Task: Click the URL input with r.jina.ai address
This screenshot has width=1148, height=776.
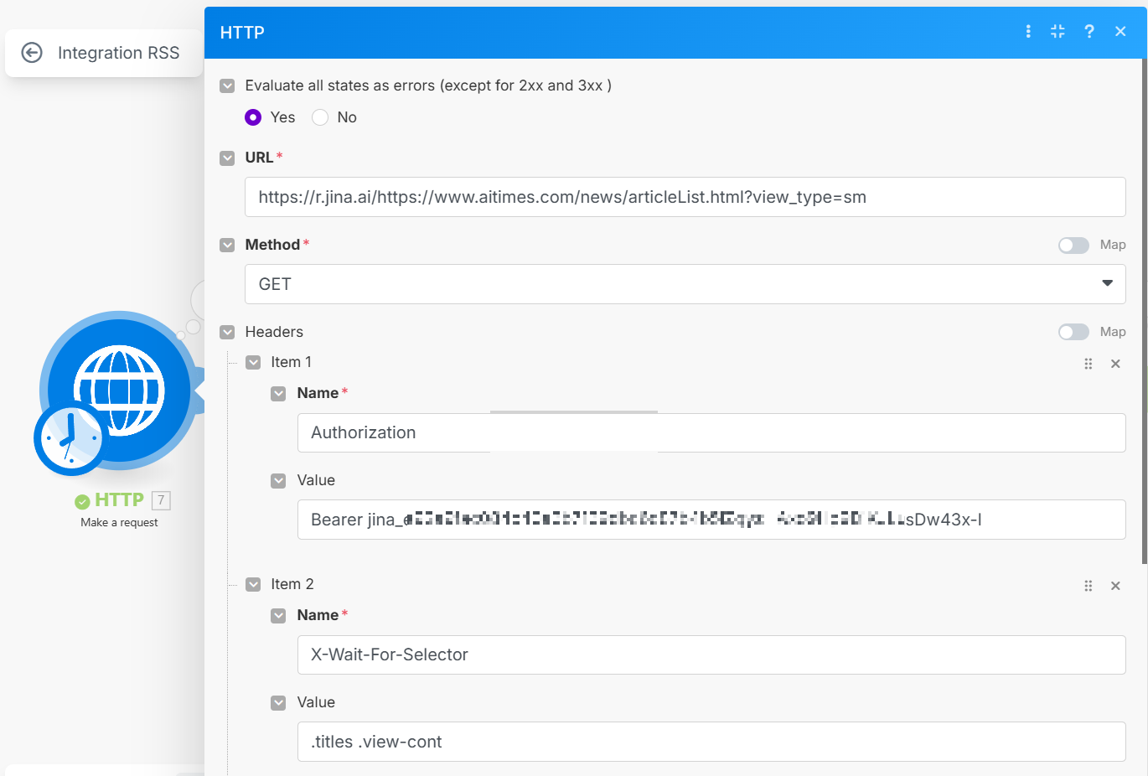Action: pyautogui.click(x=685, y=197)
